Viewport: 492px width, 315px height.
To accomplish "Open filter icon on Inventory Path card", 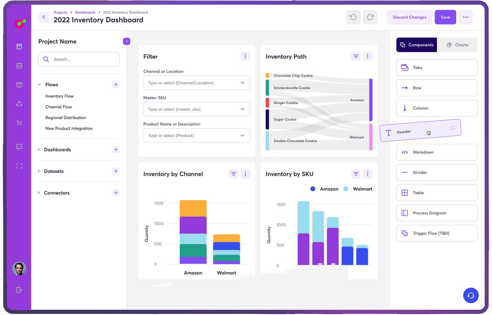I will pos(356,57).
